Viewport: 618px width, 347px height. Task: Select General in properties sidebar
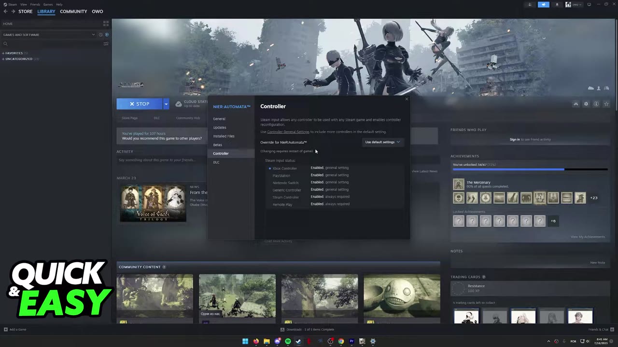[219, 119]
